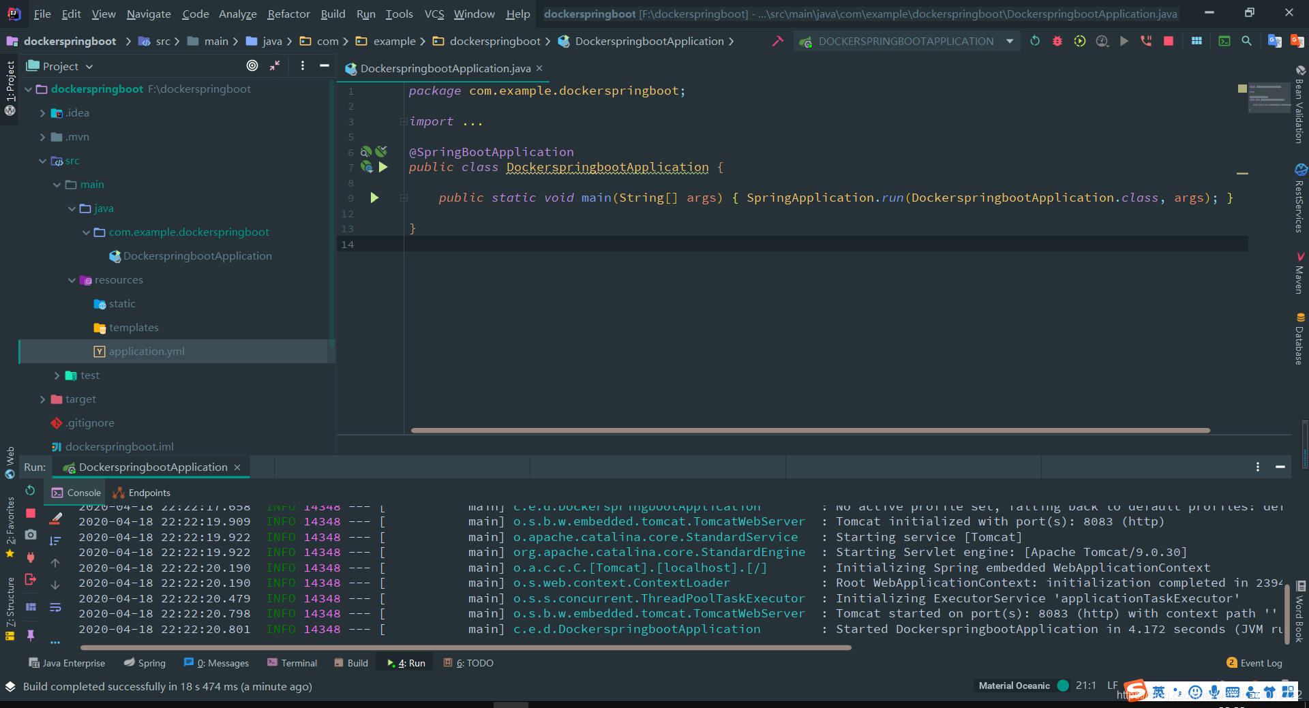1309x708 pixels.
Task: Open the Project Structure grid icon
Action: point(1197,41)
